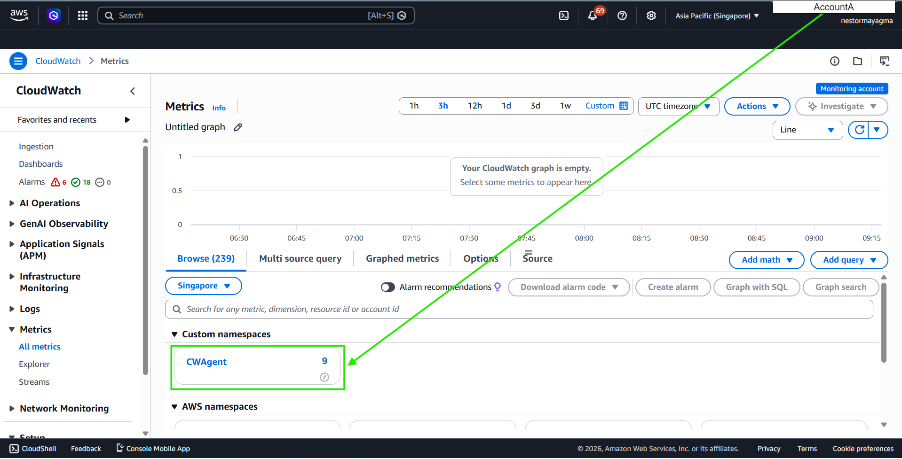The image size is (902, 459).
Task: Edit the Untitled graph name pencil icon
Action: (x=238, y=127)
